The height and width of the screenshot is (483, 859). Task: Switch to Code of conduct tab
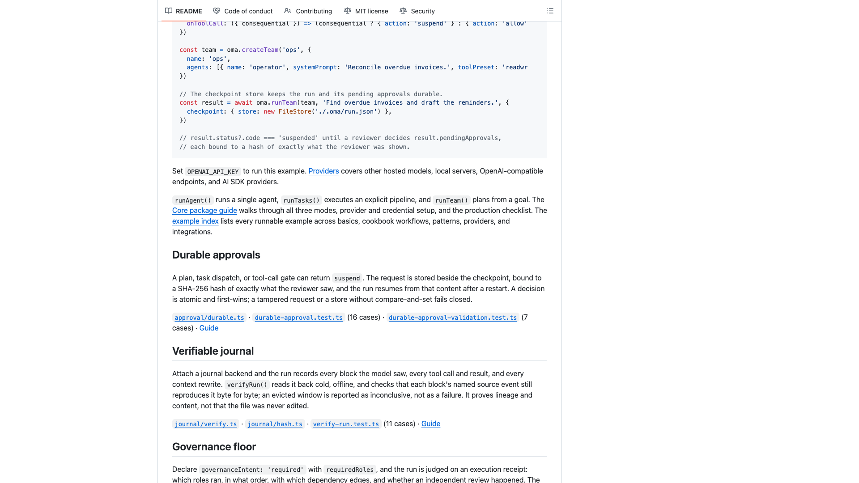(x=242, y=11)
